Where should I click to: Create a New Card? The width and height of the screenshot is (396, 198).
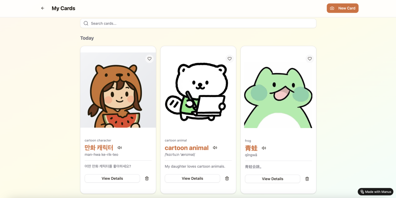coord(342,8)
